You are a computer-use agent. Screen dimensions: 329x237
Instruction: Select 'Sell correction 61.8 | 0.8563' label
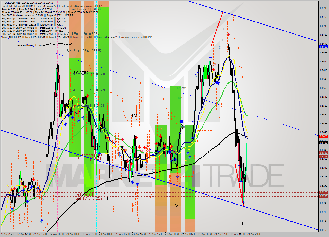88,90
